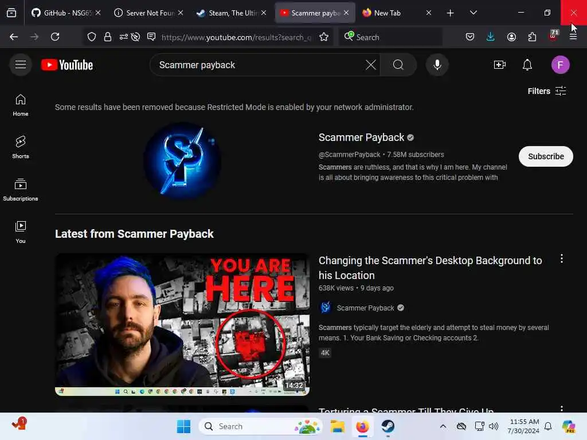Go back to previous page
The image size is (587, 440).
pos(14,37)
